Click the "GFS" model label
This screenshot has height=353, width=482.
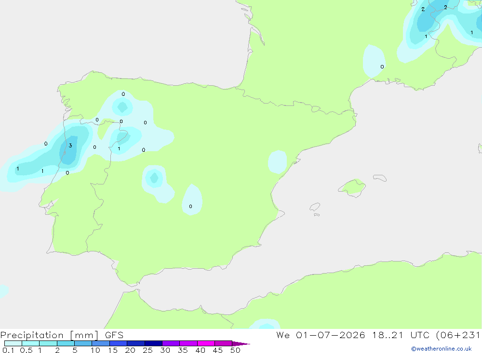[114, 335]
